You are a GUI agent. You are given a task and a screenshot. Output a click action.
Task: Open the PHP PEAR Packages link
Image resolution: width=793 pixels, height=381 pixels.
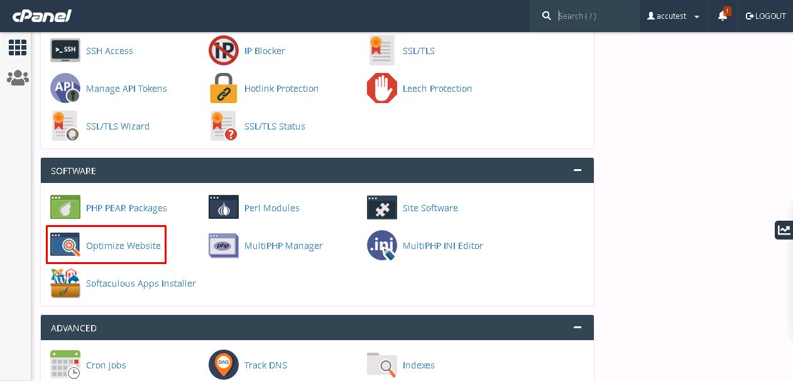pyautogui.click(x=126, y=208)
